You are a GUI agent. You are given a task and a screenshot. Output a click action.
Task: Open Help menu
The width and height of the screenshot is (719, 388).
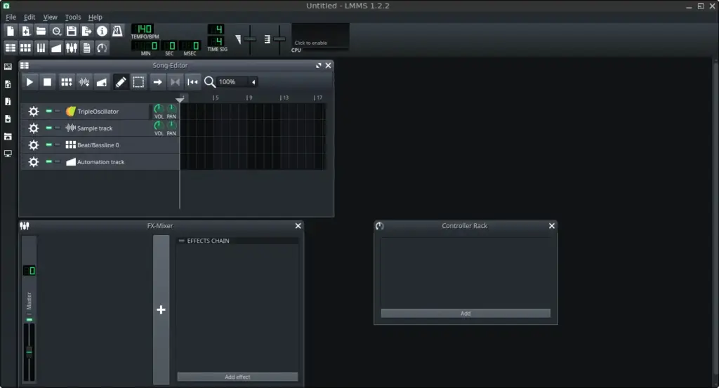[x=95, y=17]
